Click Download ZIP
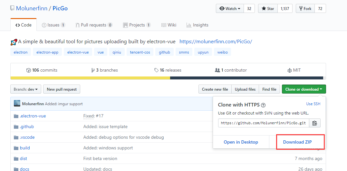 tap(297, 142)
